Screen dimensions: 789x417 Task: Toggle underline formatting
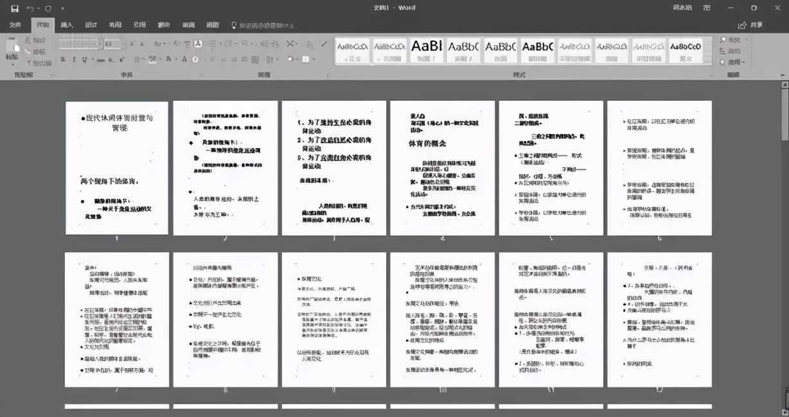(x=85, y=59)
